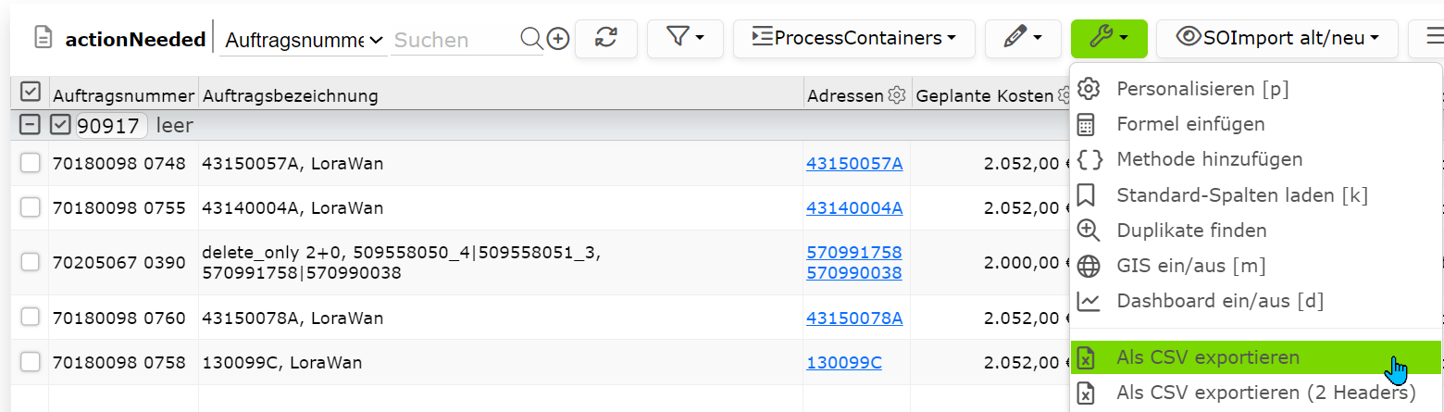
Task: Collapse the 90917 group with minus icon
Action: (31, 125)
